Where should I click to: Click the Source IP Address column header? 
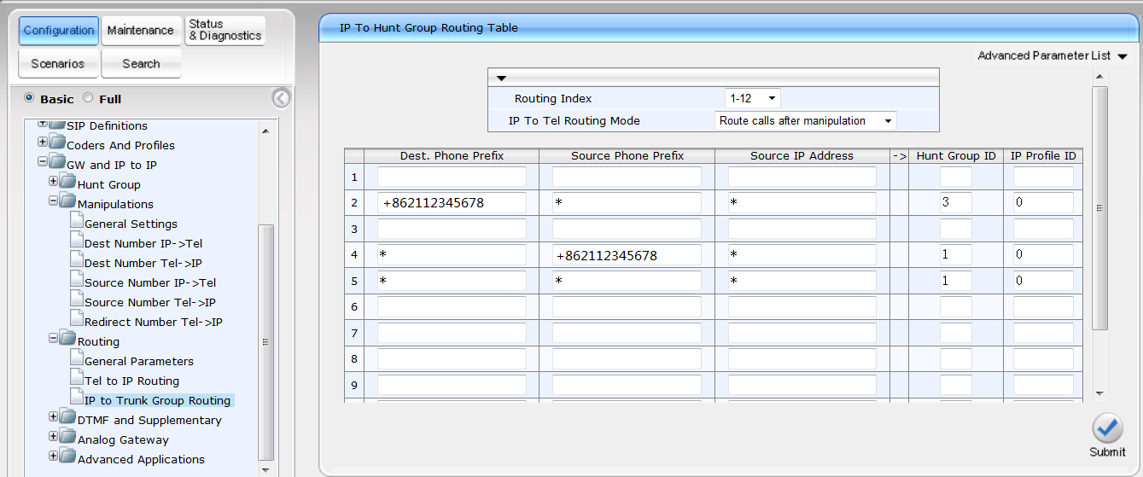802,155
